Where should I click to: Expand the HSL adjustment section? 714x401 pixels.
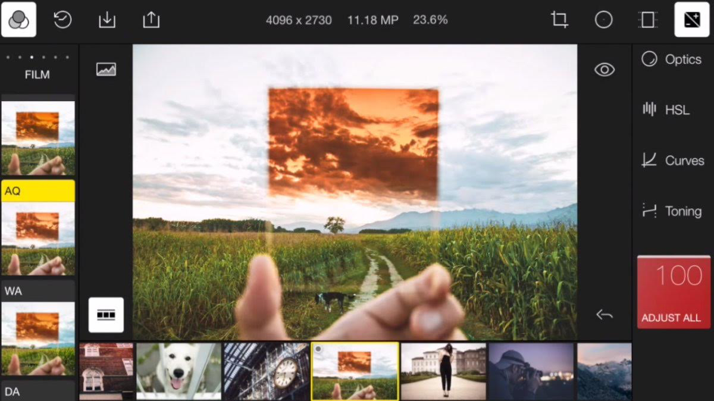point(666,109)
